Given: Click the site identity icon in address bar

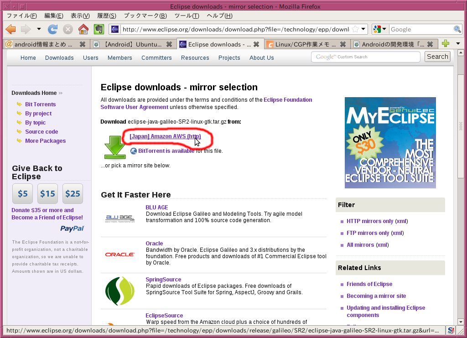Looking at the screenshot, I should click(115, 29).
